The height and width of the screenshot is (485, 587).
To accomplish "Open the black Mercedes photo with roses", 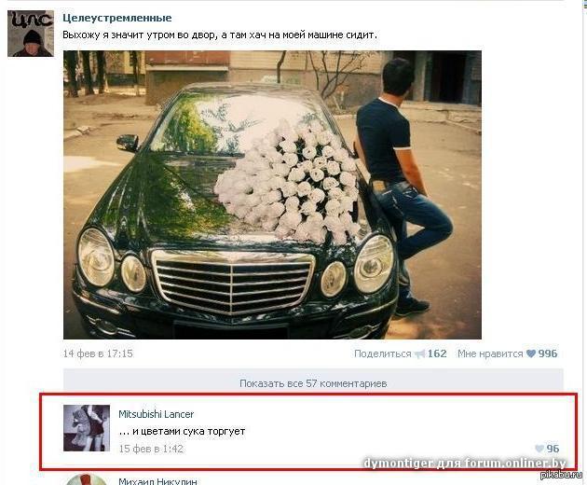I will (272, 195).
